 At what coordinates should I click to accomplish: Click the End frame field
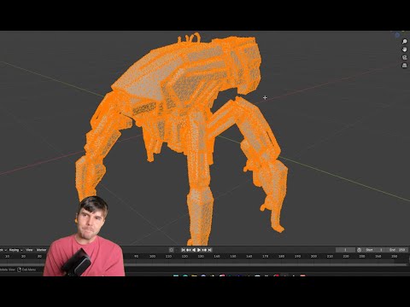tap(397, 250)
